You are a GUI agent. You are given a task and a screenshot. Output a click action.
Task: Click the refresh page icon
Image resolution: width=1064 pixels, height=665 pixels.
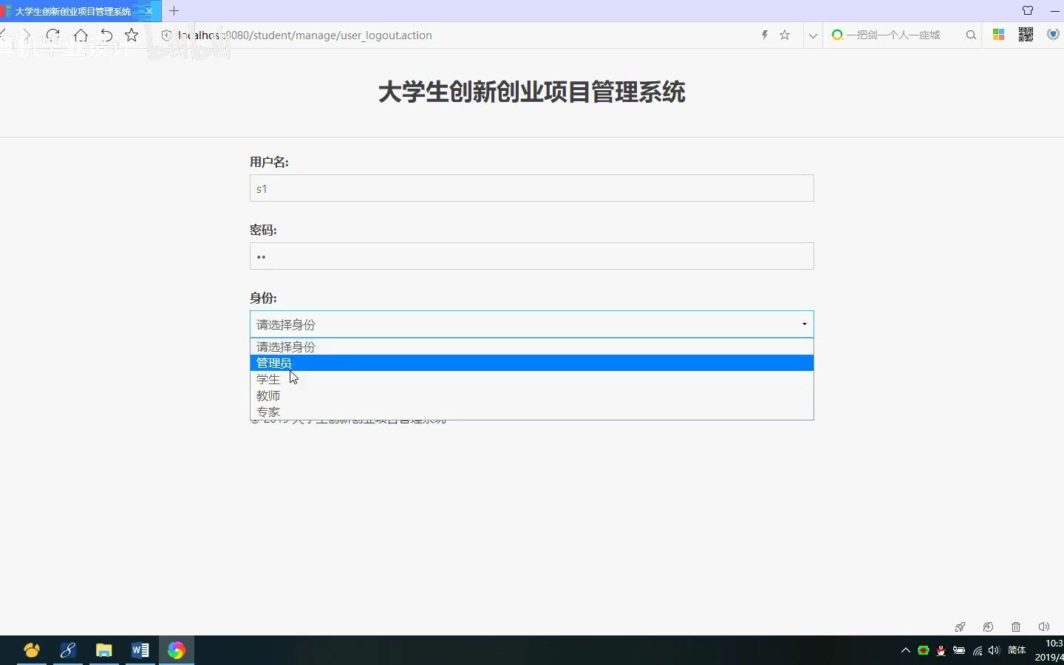tap(52, 35)
